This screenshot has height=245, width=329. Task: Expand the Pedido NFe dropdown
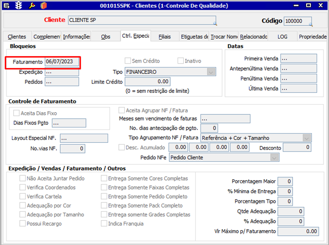274,157
